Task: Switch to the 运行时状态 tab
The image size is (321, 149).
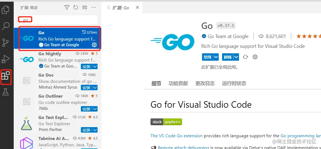Action: point(234,83)
